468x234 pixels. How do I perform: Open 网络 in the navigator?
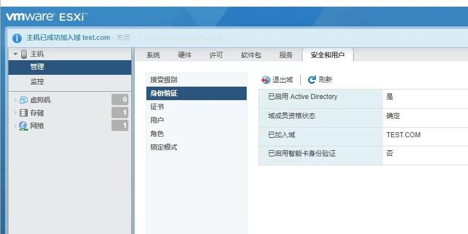pyautogui.click(x=37, y=126)
